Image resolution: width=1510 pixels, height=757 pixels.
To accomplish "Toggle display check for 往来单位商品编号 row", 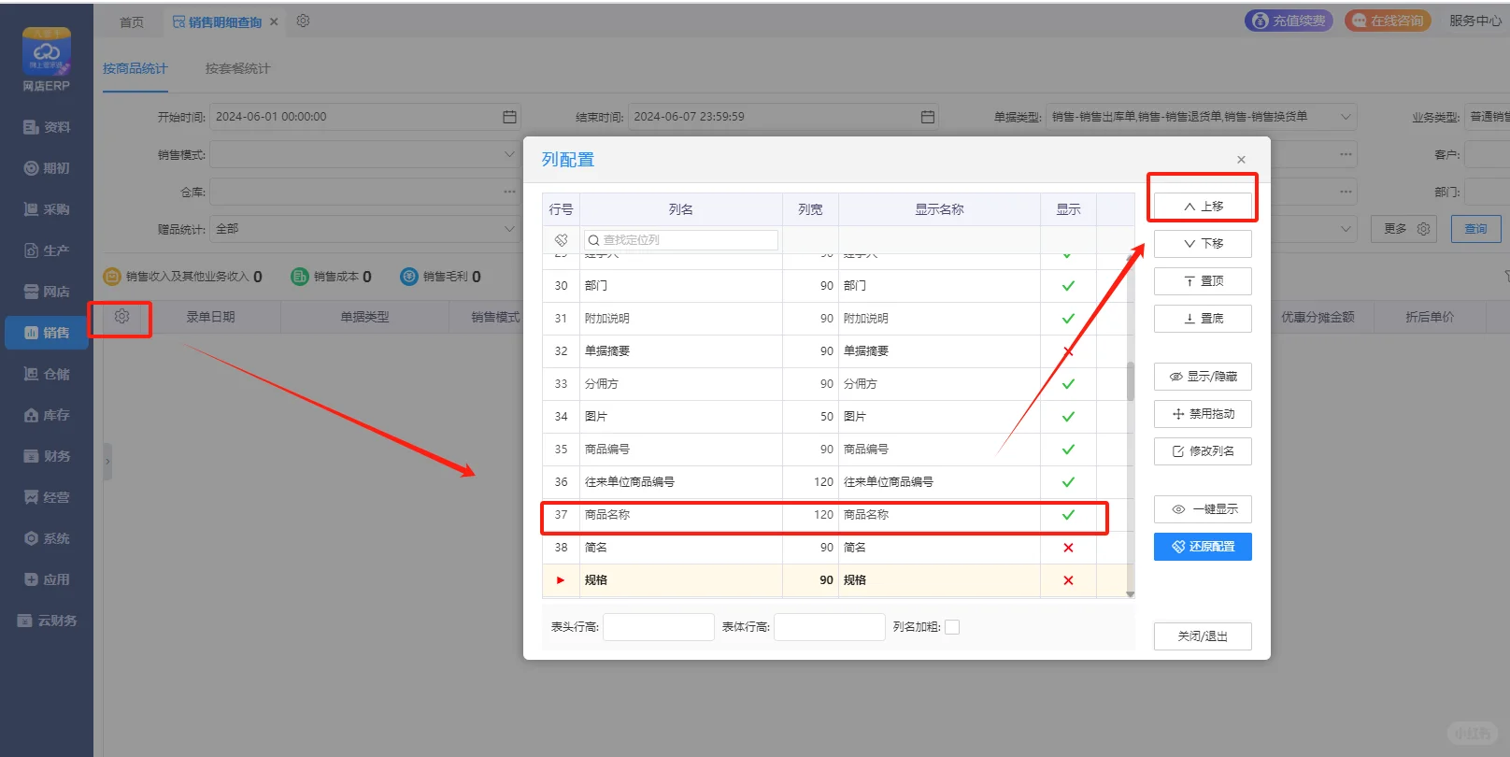I will pyautogui.click(x=1068, y=482).
